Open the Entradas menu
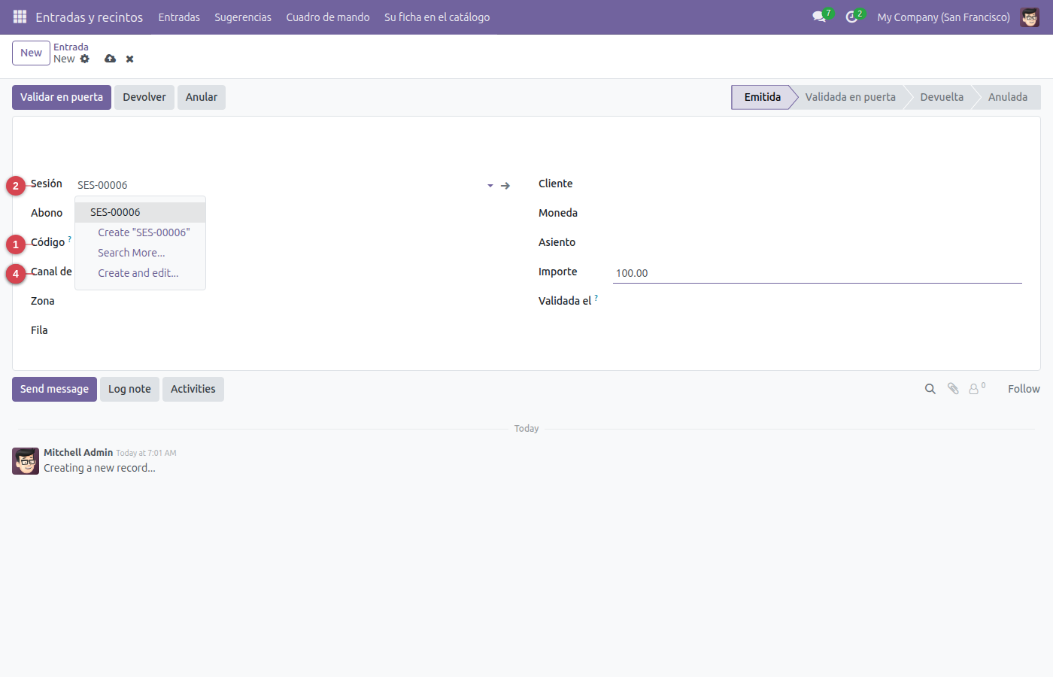Image resolution: width=1053 pixels, height=677 pixels. [x=179, y=17]
